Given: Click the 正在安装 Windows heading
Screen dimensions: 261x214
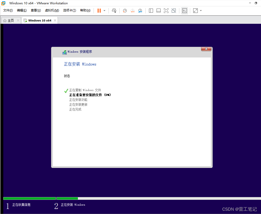Looking at the screenshot, I should pyautogui.click(x=80, y=64).
